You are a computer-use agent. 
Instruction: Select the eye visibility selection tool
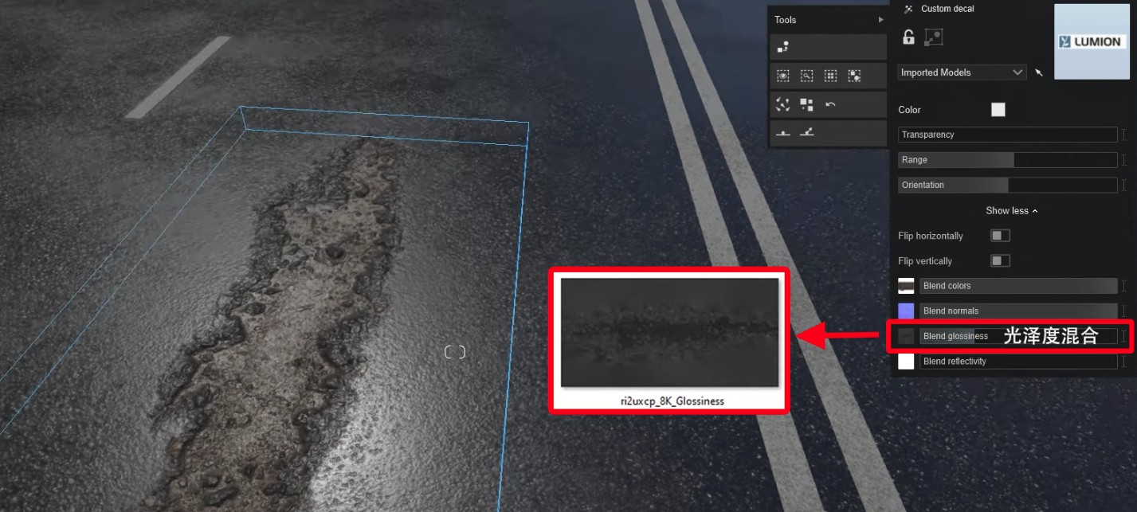[783, 76]
